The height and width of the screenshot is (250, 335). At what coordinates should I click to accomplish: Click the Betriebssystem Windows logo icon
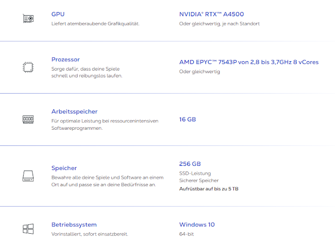[x=28, y=229]
